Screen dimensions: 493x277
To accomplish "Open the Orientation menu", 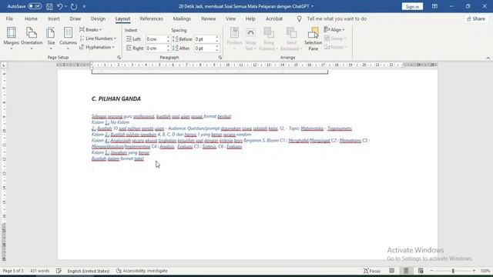I will (x=32, y=38).
